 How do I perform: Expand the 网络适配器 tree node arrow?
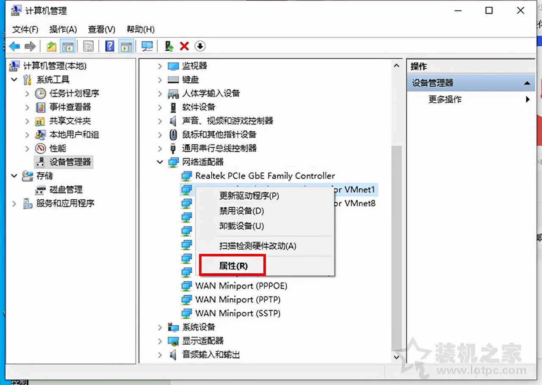coord(160,162)
